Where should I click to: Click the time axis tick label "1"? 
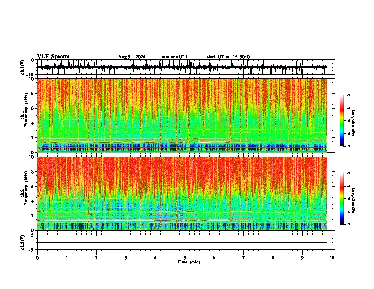(67, 258)
